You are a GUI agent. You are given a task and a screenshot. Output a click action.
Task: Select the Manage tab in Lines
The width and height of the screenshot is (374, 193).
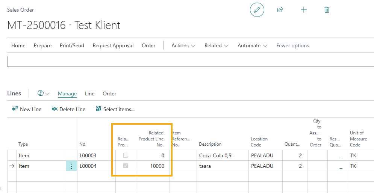67,93
